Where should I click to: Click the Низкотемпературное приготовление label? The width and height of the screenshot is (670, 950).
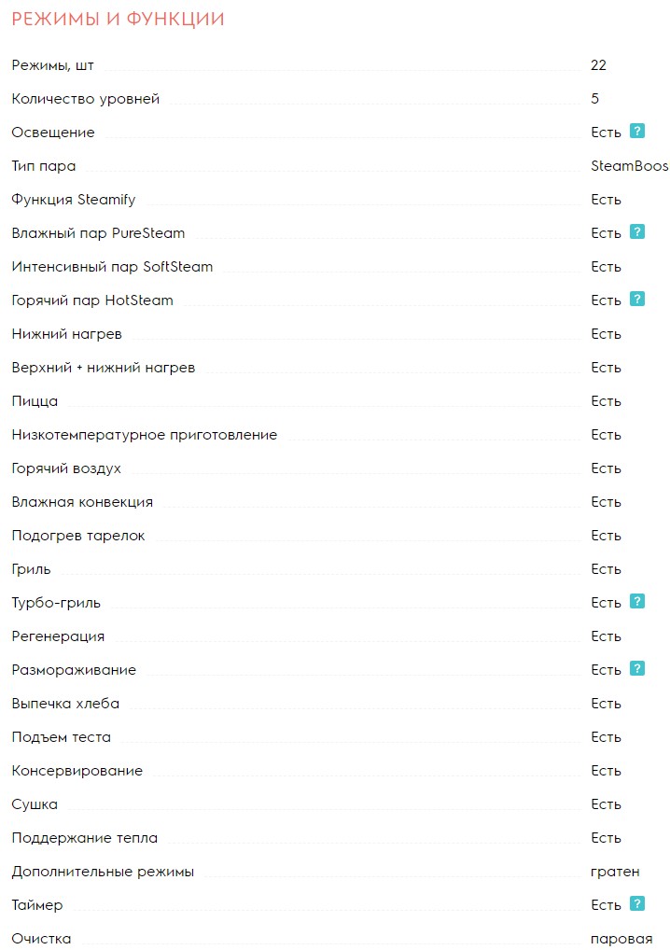pyautogui.click(x=145, y=435)
